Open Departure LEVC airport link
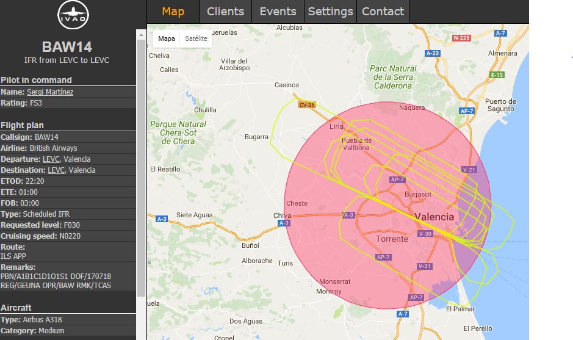Screen dimensions: 573x340 [51, 159]
